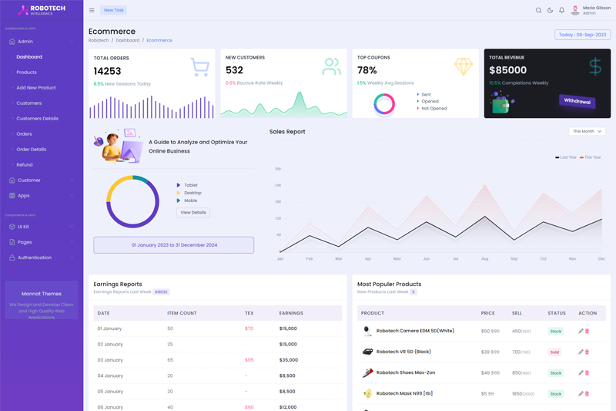Toggle dark mode via moon icon
Viewport: 616px width, 411px height.
(x=550, y=10)
